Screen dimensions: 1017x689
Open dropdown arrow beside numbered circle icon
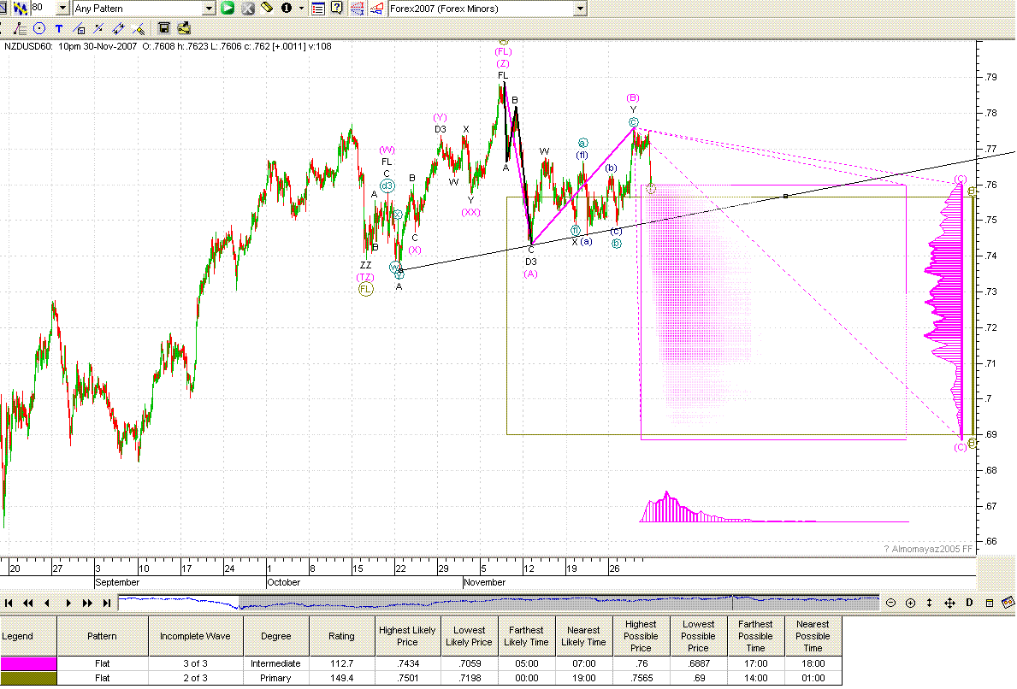[x=302, y=9]
